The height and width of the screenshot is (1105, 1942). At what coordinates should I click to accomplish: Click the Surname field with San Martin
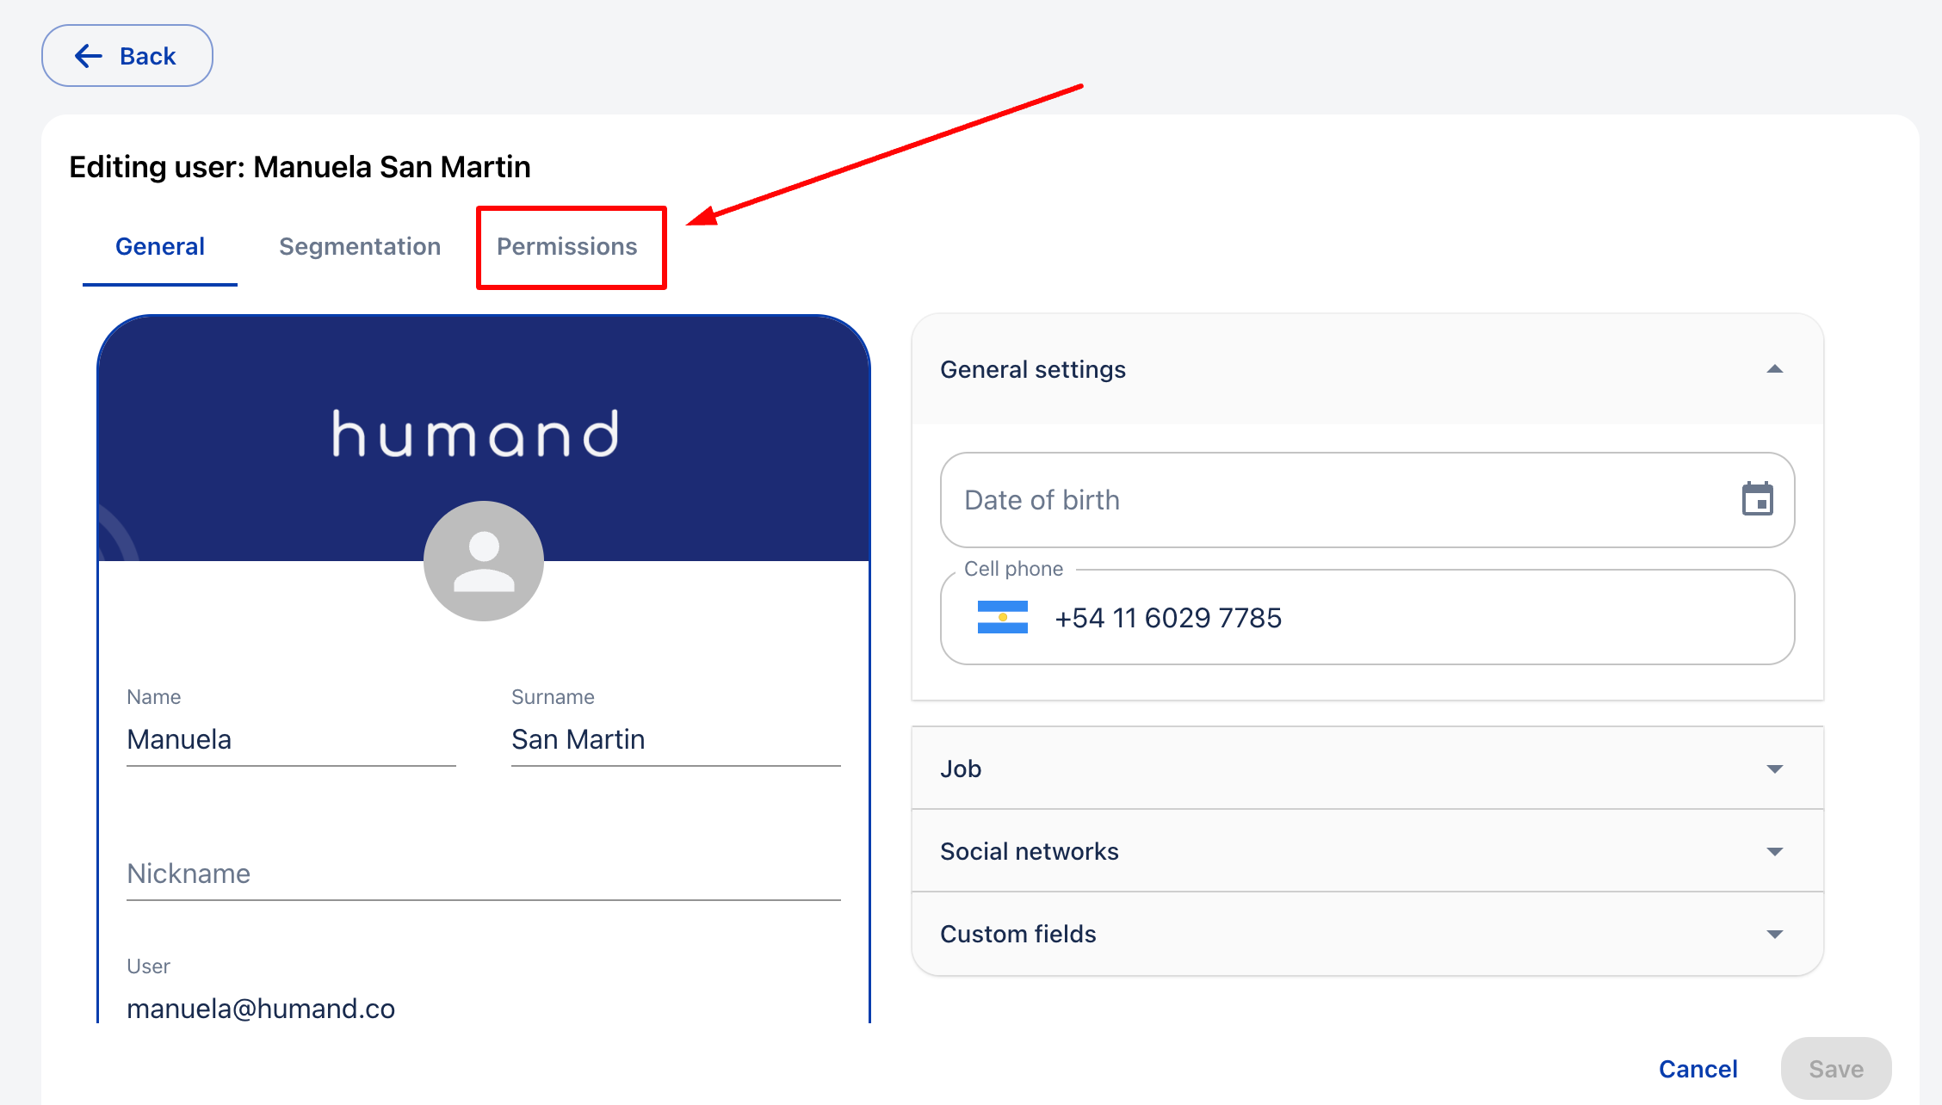point(675,740)
